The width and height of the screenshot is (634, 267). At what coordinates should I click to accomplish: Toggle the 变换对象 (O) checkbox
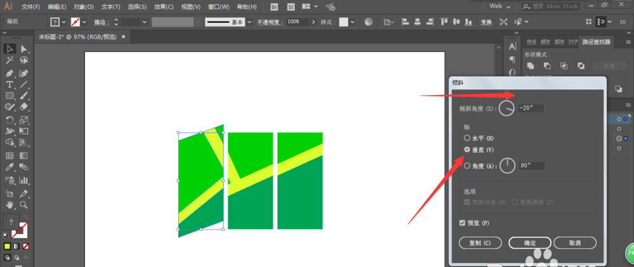467,202
